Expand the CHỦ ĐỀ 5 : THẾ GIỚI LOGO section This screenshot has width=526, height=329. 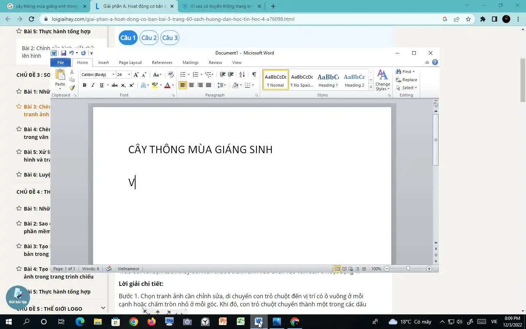click(x=103, y=308)
